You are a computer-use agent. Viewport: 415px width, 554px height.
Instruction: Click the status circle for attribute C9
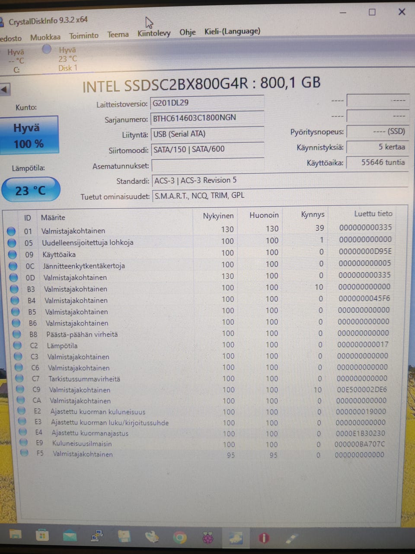tap(19, 390)
